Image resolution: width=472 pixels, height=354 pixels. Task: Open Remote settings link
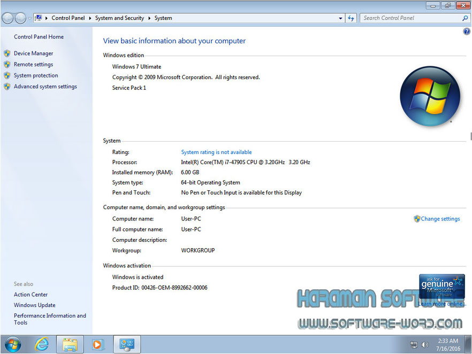(33, 64)
